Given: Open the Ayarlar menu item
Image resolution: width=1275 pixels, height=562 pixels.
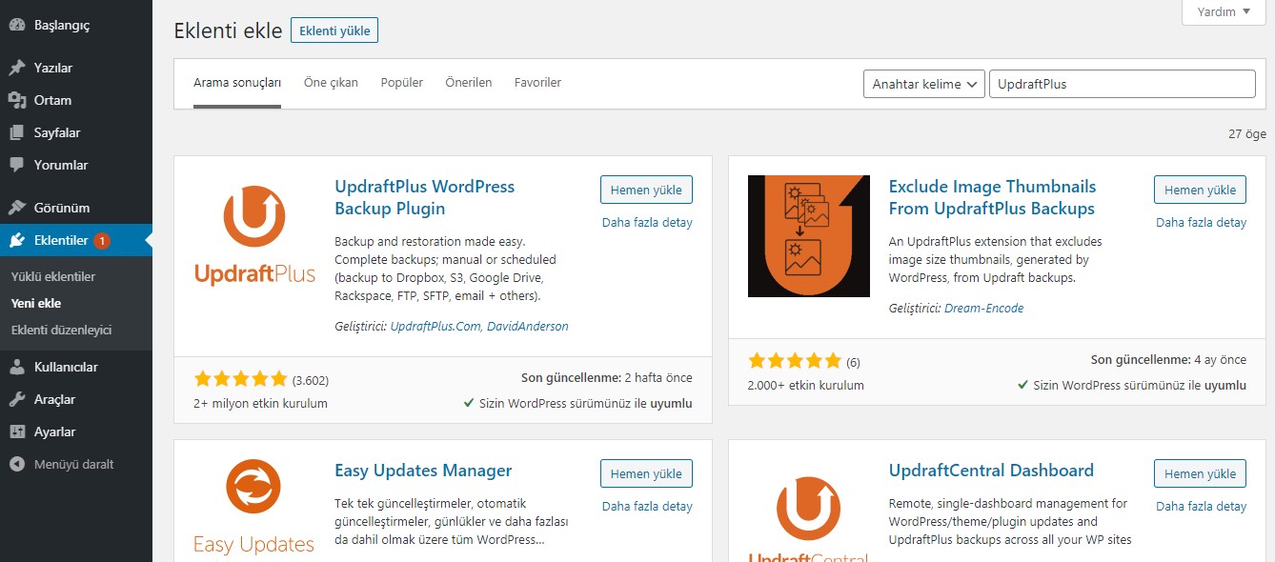Looking at the screenshot, I should pos(76,432).
